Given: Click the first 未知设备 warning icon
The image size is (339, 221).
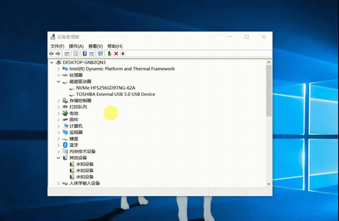Looking at the screenshot, I should coord(72,164).
